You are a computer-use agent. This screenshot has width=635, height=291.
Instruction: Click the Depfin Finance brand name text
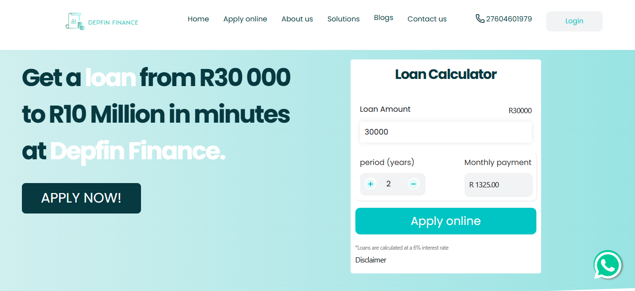[113, 22]
